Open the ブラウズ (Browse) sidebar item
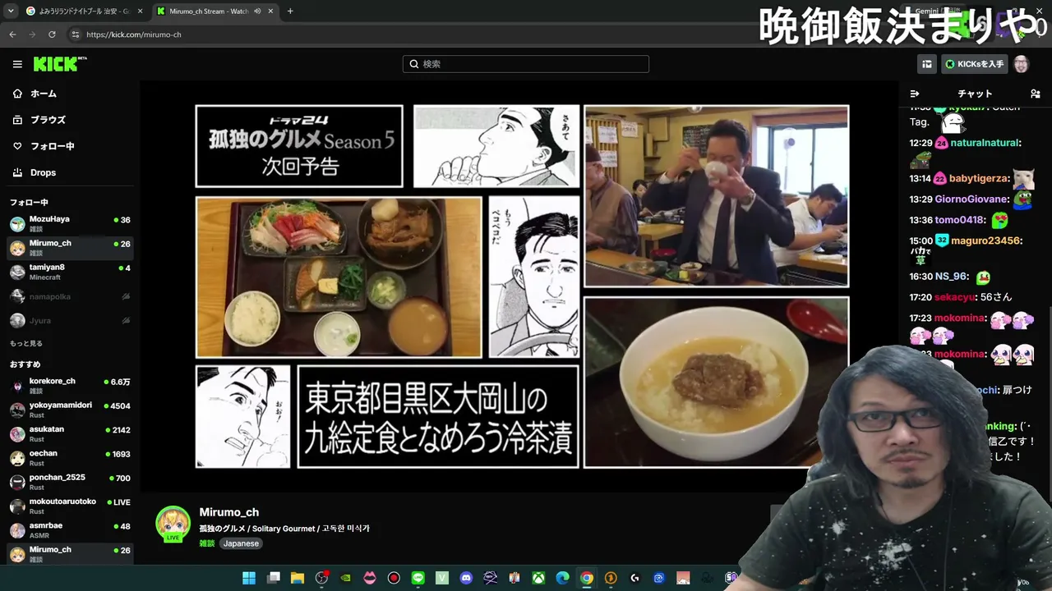Image resolution: width=1052 pixels, height=591 pixels. tap(70, 120)
